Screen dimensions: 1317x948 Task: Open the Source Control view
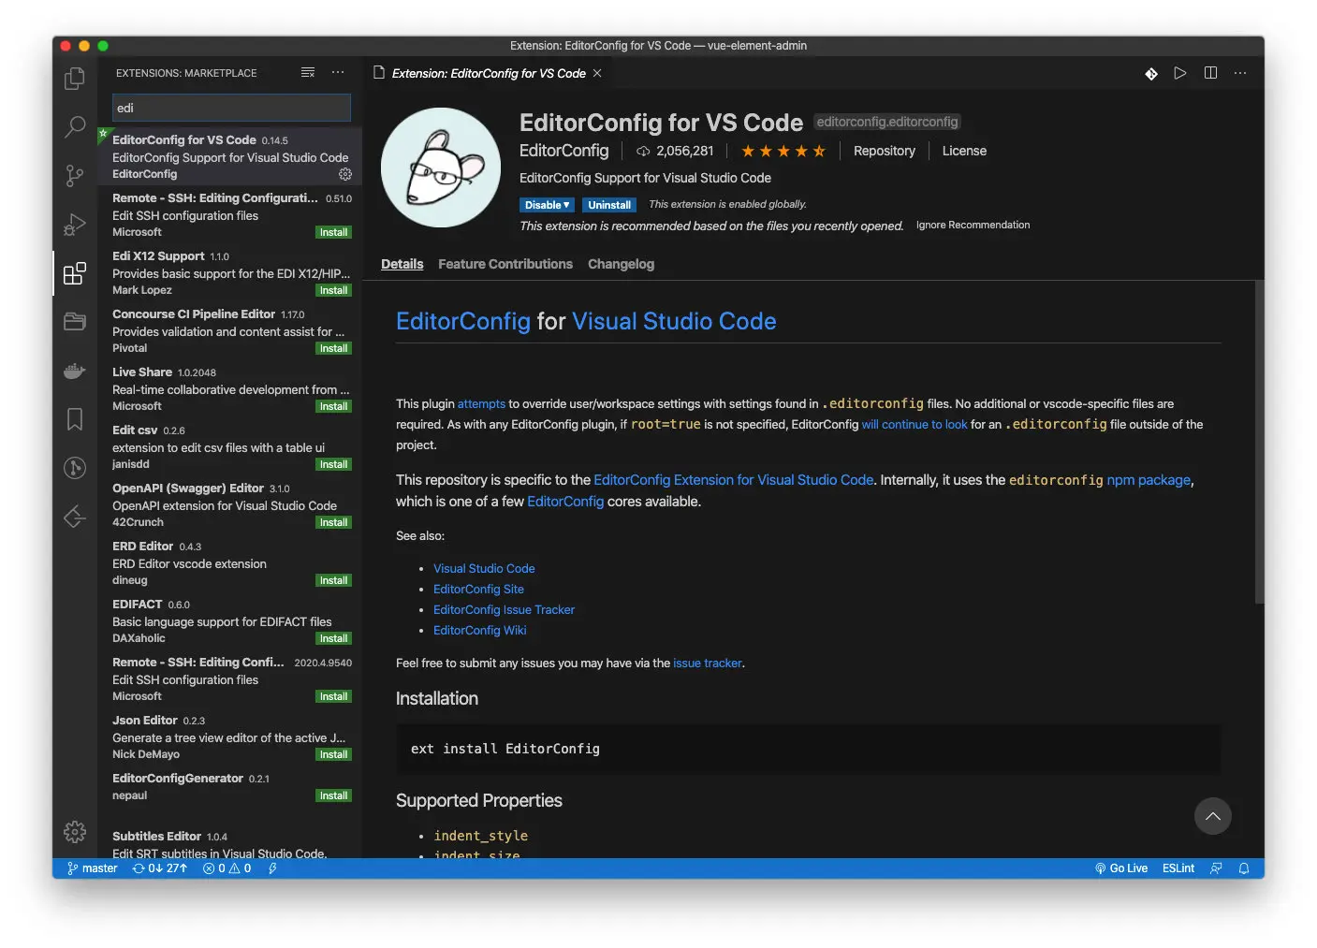[75, 176]
